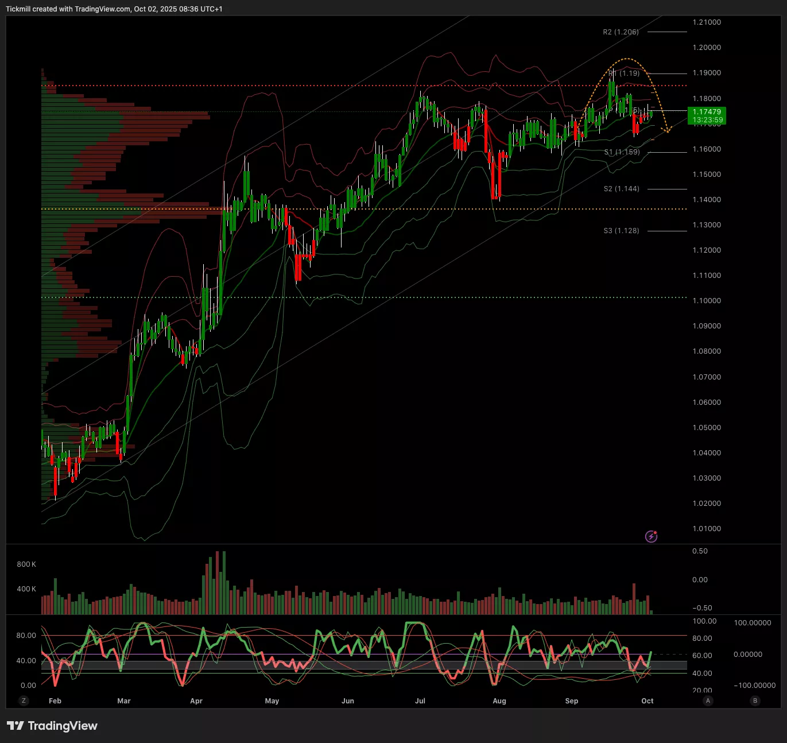Image resolution: width=787 pixels, height=743 pixels.
Task: Click the B scale button at bottom right
Action: point(755,701)
